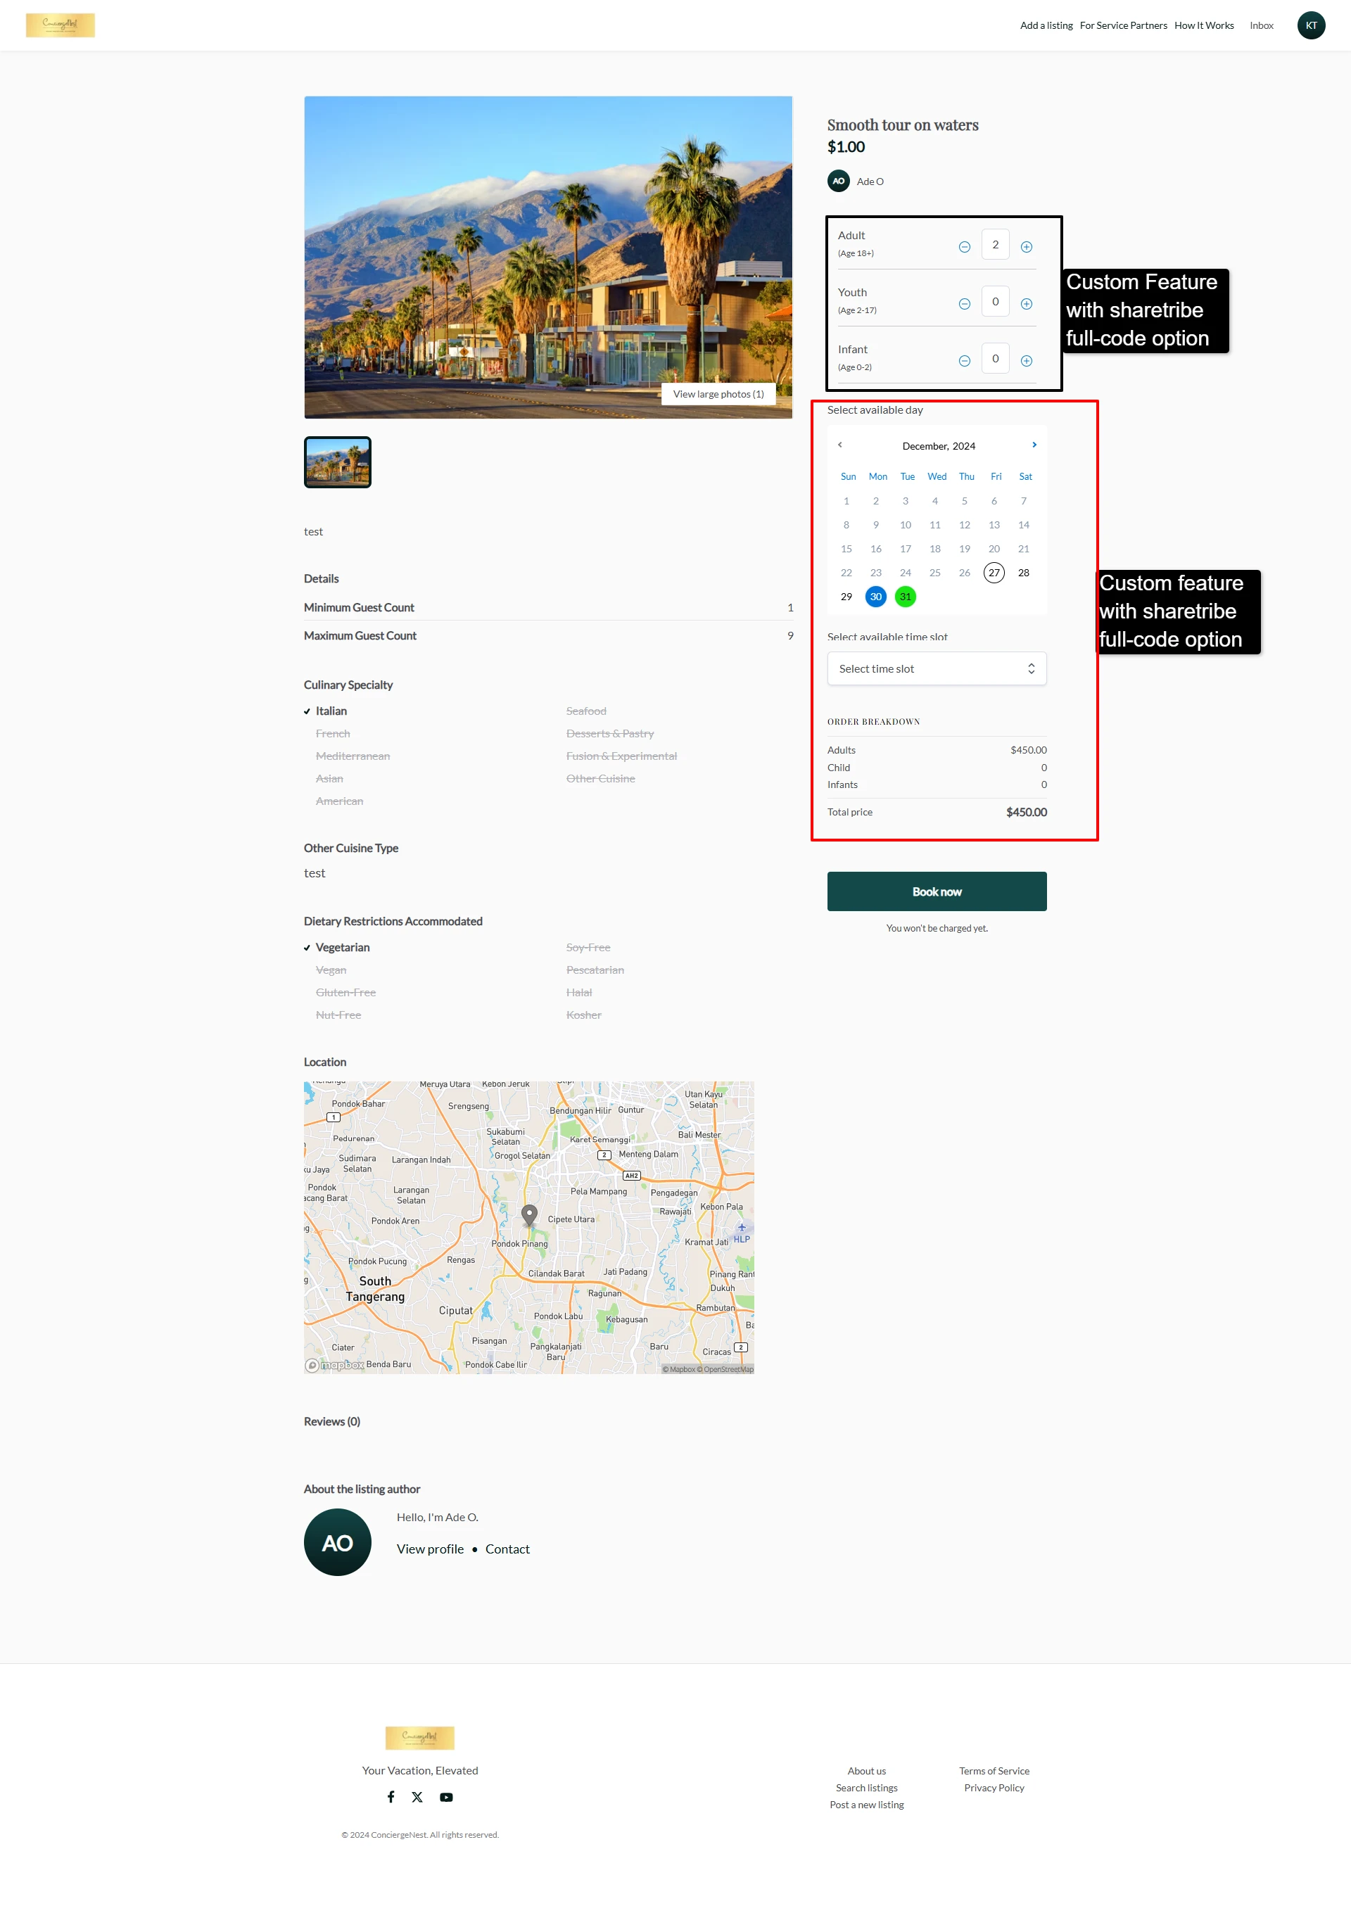1351x1906 pixels.
Task: Increase the Adult guest count
Action: pyautogui.click(x=1026, y=247)
